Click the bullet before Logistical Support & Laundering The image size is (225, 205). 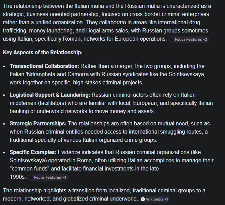click(x=4, y=95)
